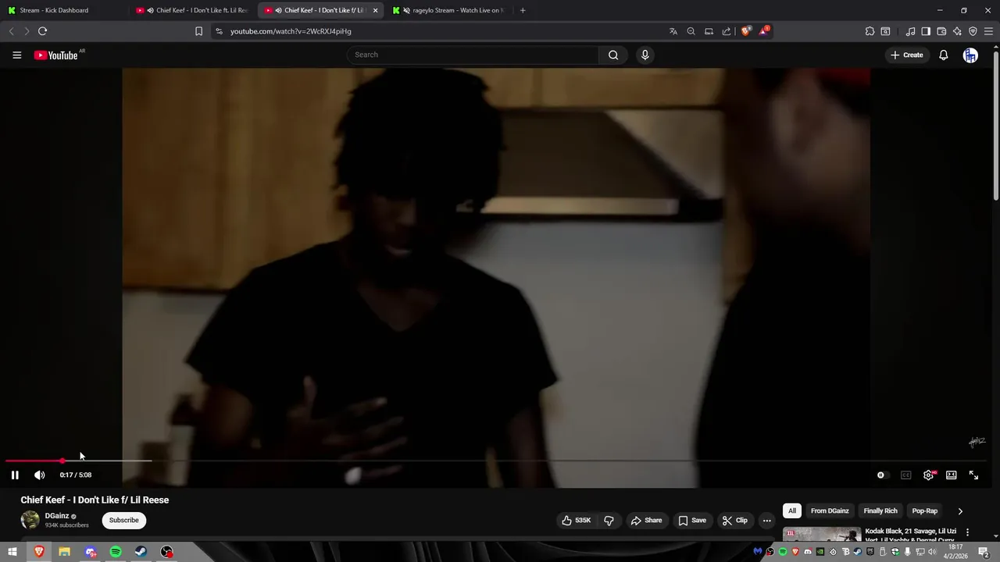Mute the video volume
The image size is (1000, 562).
(x=39, y=475)
